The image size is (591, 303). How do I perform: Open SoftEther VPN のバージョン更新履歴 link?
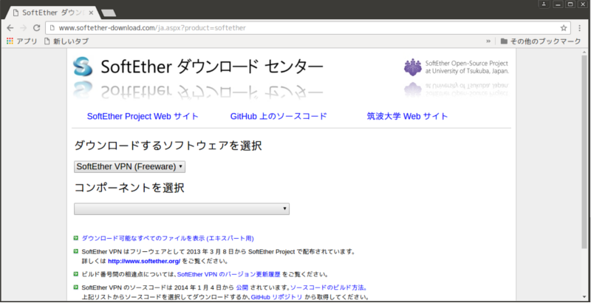click(x=229, y=274)
